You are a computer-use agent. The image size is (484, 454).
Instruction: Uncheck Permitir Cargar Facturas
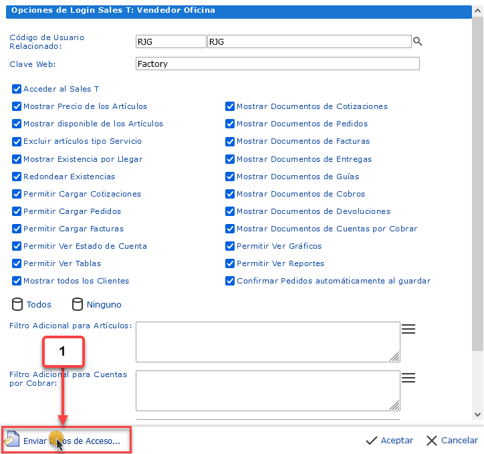(17, 229)
